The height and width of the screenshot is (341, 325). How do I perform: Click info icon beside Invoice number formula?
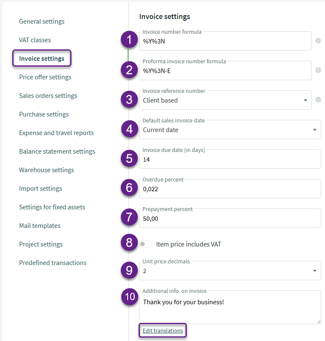(318, 41)
